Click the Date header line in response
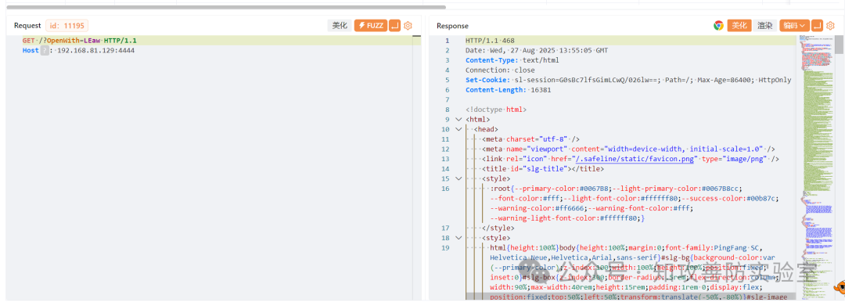This screenshot has height=306, width=845. [x=536, y=51]
